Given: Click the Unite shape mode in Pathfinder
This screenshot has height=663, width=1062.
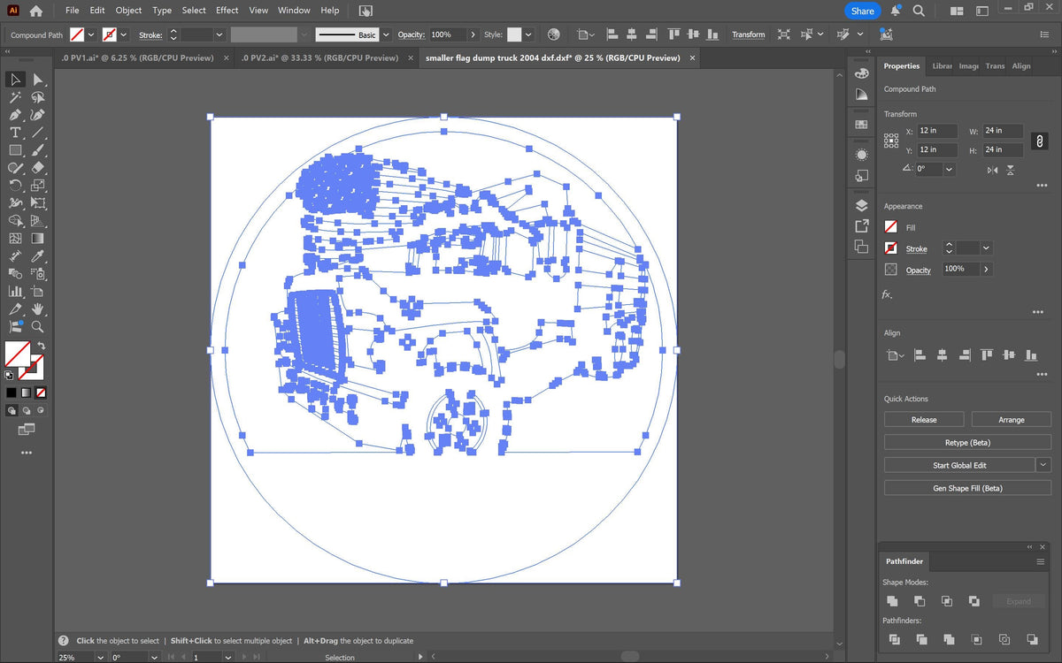Looking at the screenshot, I should click(x=892, y=601).
